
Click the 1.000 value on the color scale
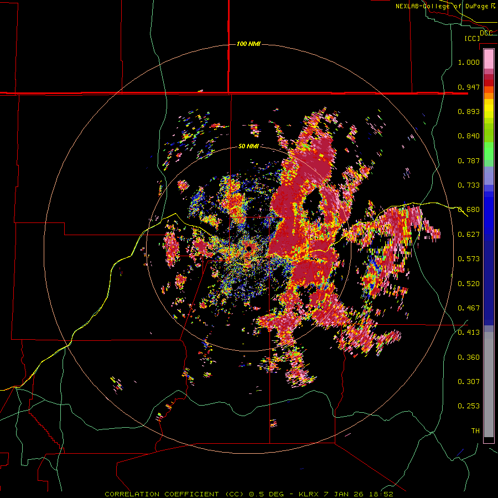[469, 62]
